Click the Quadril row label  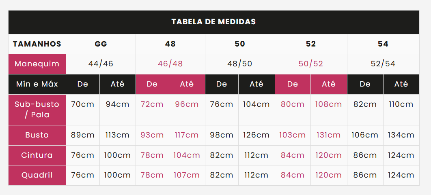(37, 175)
